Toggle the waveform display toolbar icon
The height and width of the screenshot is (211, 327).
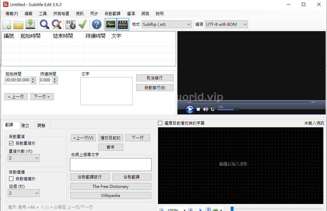110,24
